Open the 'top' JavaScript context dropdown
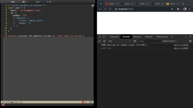This screenshot has width=193, height=108. tap(119, 41)
